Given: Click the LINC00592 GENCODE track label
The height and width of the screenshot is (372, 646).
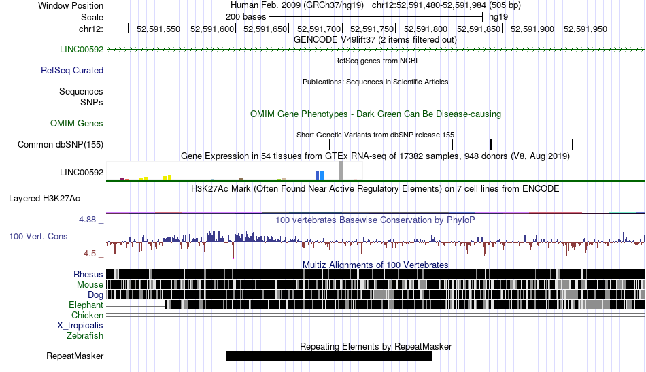Looking at the screenshot, I should [82, 50].
